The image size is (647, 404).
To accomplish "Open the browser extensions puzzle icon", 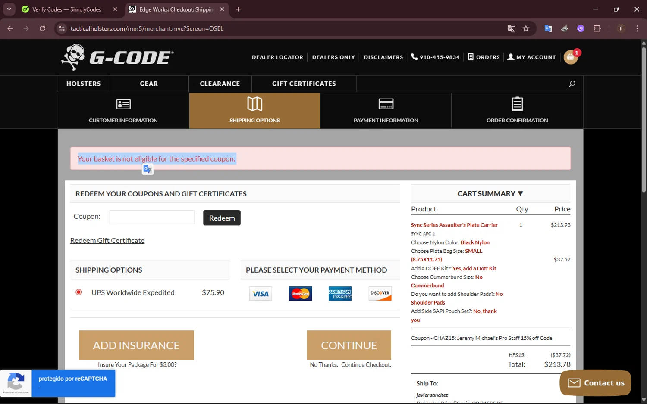I will tap(597, 28).
